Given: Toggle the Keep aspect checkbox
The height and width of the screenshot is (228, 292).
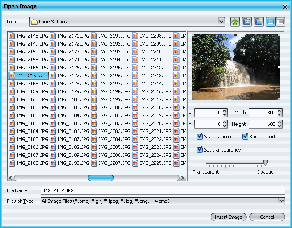Looking at the screenshot, I should [x=245, y=137].
